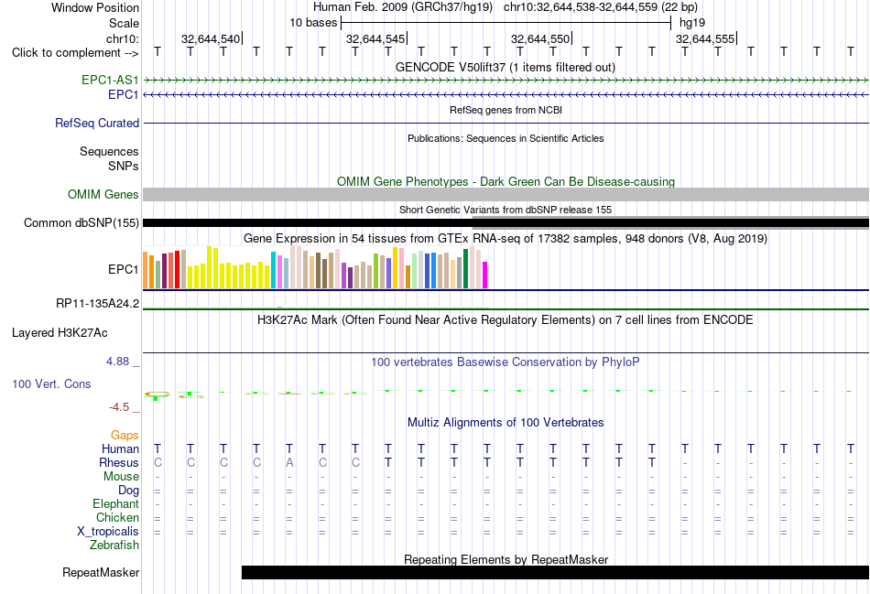Click the magenta bar in the GTEx chart
The width and height of the screenshot is (870, 594).
click(x=485, y=275)
